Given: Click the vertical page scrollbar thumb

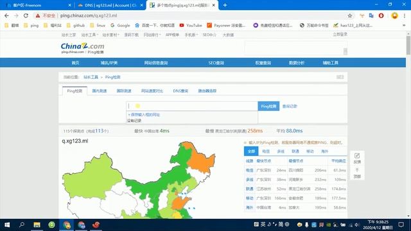Looking at the screenshot, I should [x=408, y=45].
